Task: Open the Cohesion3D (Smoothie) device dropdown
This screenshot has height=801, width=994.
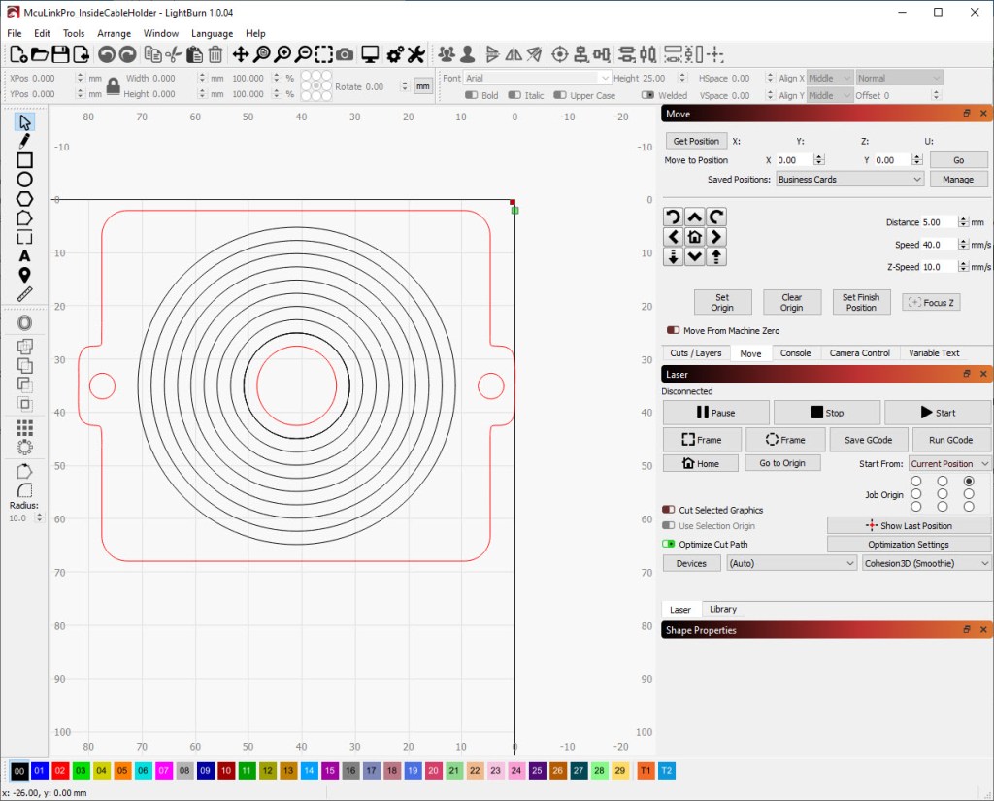Action: point(926,563)
